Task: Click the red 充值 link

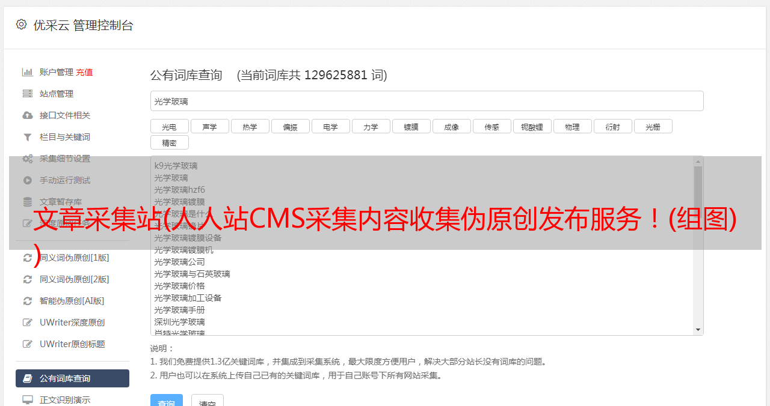Action: click(x=84, y=72)
